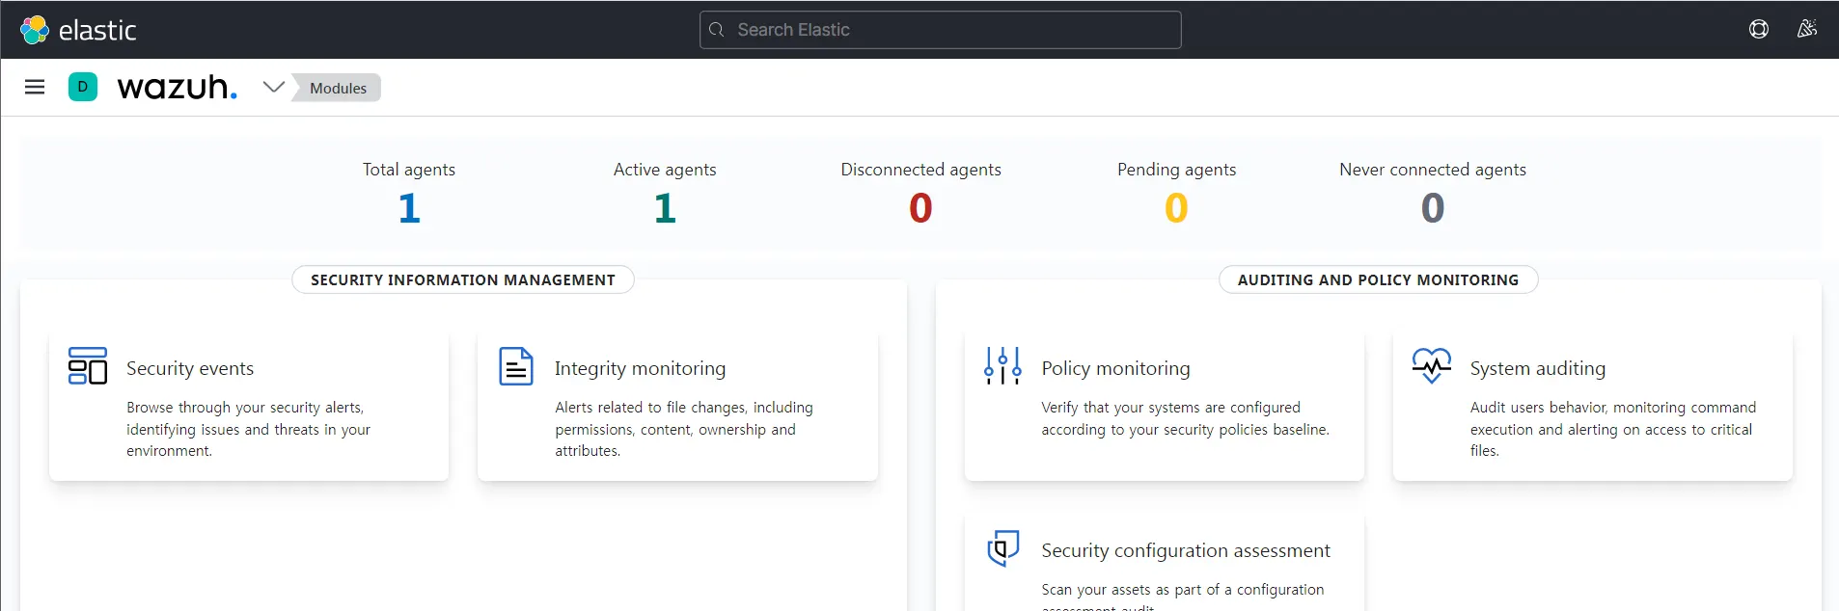The image size is (1839, 611).
Task: Click the Integrity monitoring document icon
Action: click(x=516, y=366)
